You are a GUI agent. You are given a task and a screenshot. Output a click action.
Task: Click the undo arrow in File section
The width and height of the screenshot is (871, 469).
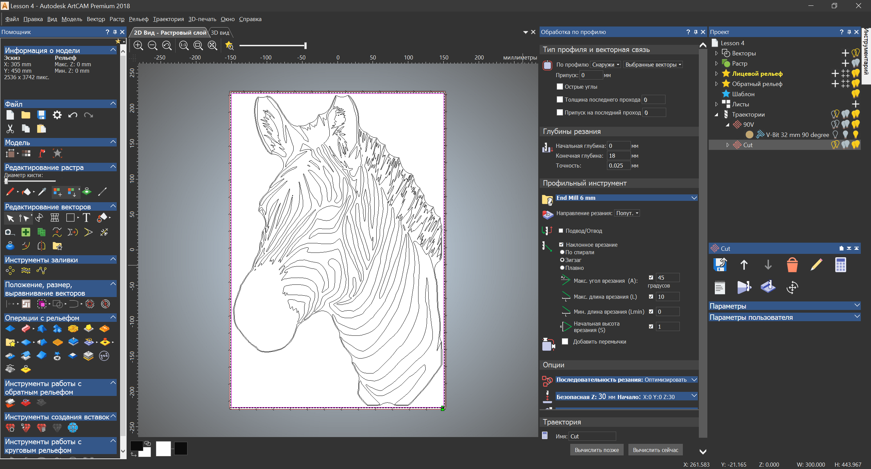(x=73, y=115)
